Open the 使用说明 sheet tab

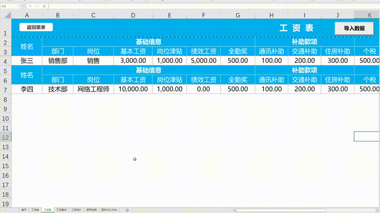(91, 210)
